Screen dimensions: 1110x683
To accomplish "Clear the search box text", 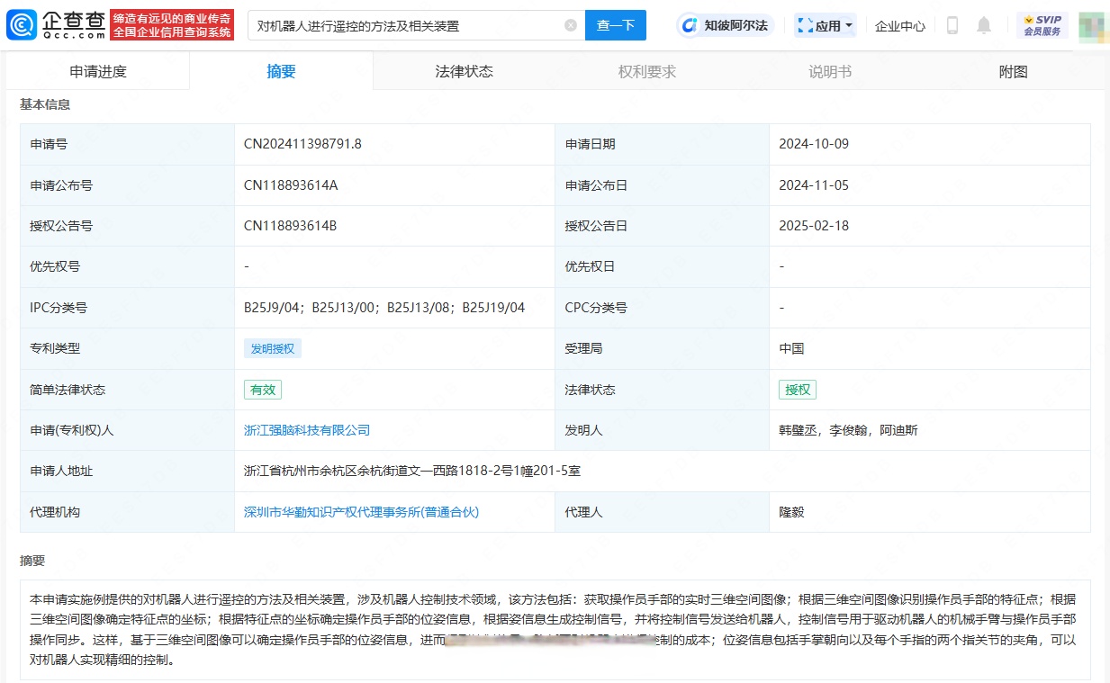I will pos(571,25).
